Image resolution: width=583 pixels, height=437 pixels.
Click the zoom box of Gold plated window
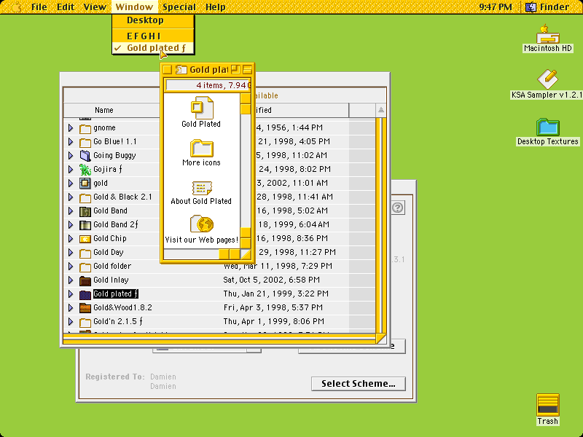tap(235, 69)
